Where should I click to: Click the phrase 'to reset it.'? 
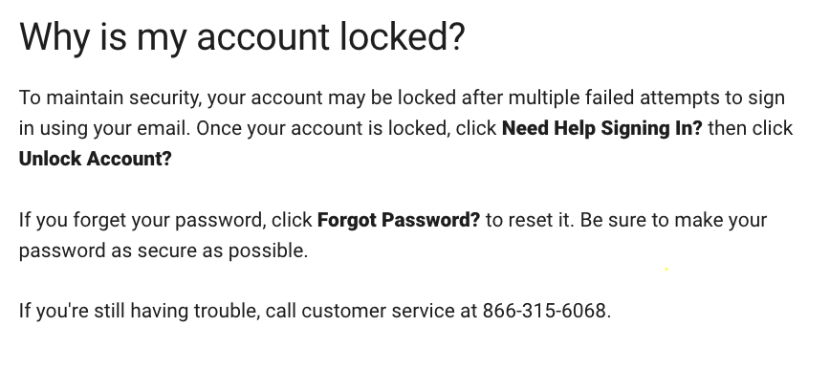530,220
